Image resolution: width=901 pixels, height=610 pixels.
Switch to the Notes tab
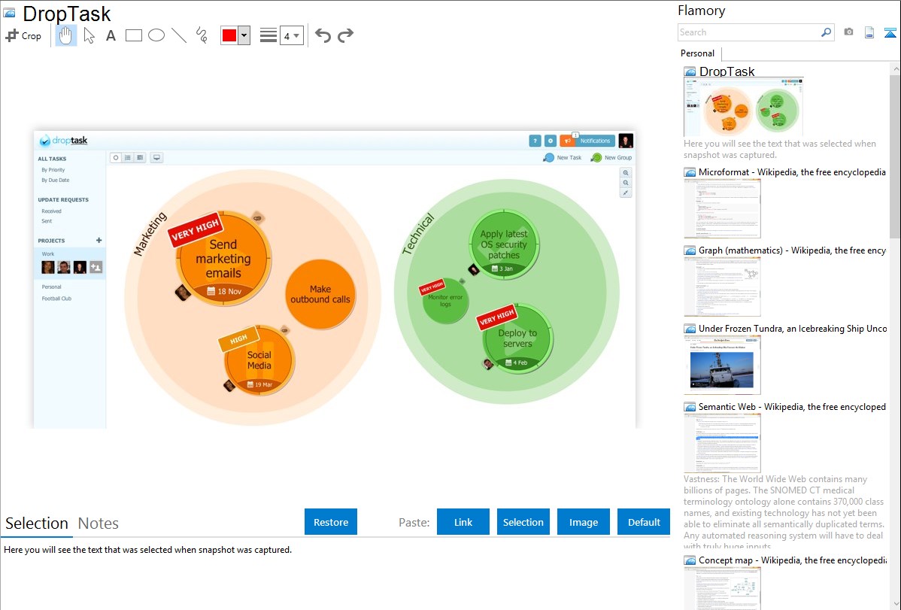(x=99, y=524)
